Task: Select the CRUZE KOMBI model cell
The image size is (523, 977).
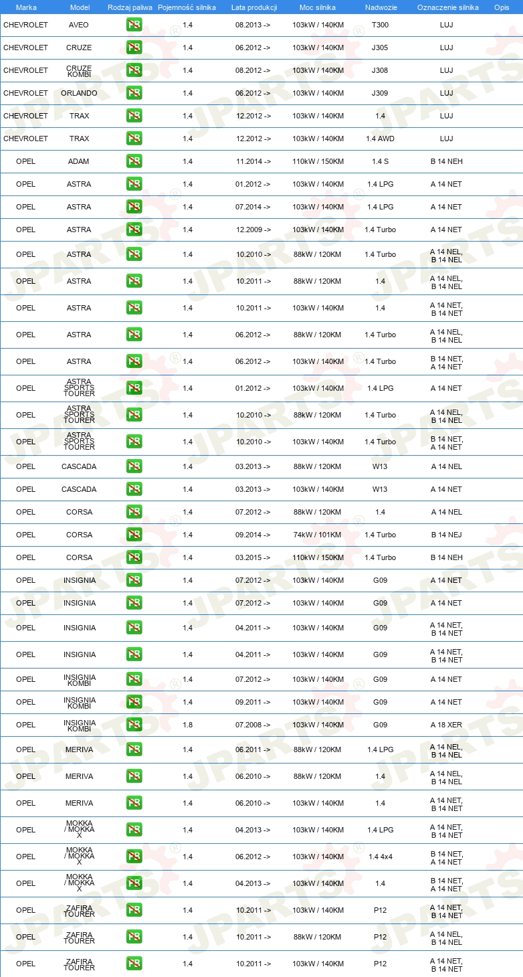Action: [x=79, y=71]
